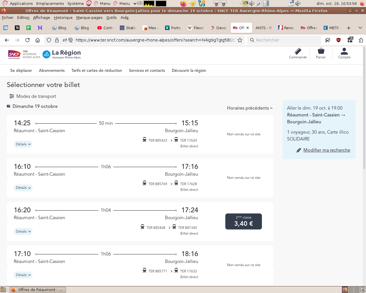366x293 pixels.
Task: Expand Détails for the 16:20 train
Action: point(23,231)
